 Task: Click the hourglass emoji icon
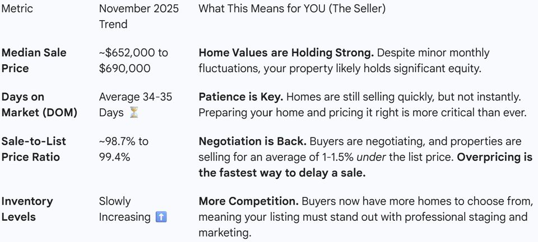pyautogui.click(x=133, y=113)
